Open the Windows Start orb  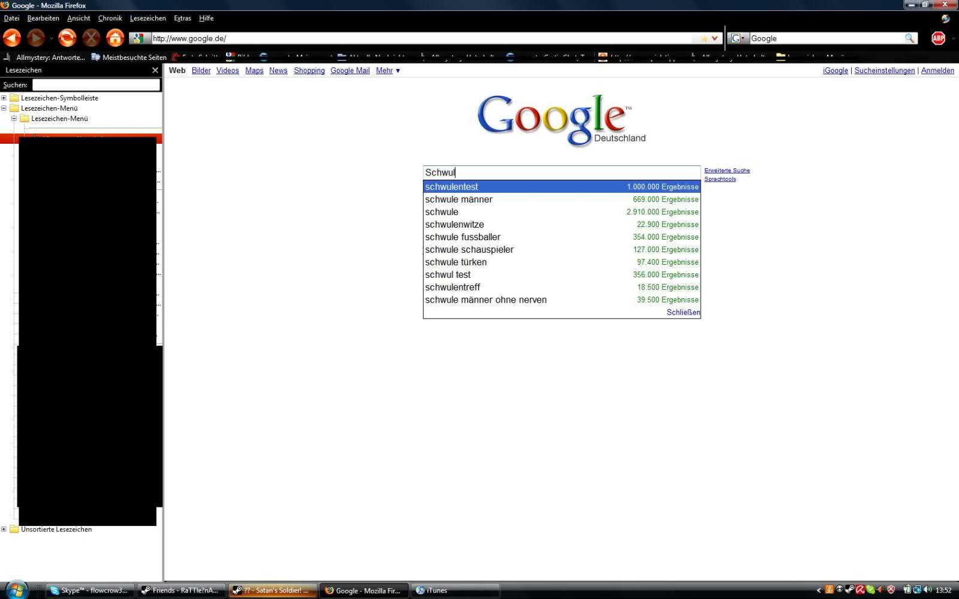tap(16, 590)
